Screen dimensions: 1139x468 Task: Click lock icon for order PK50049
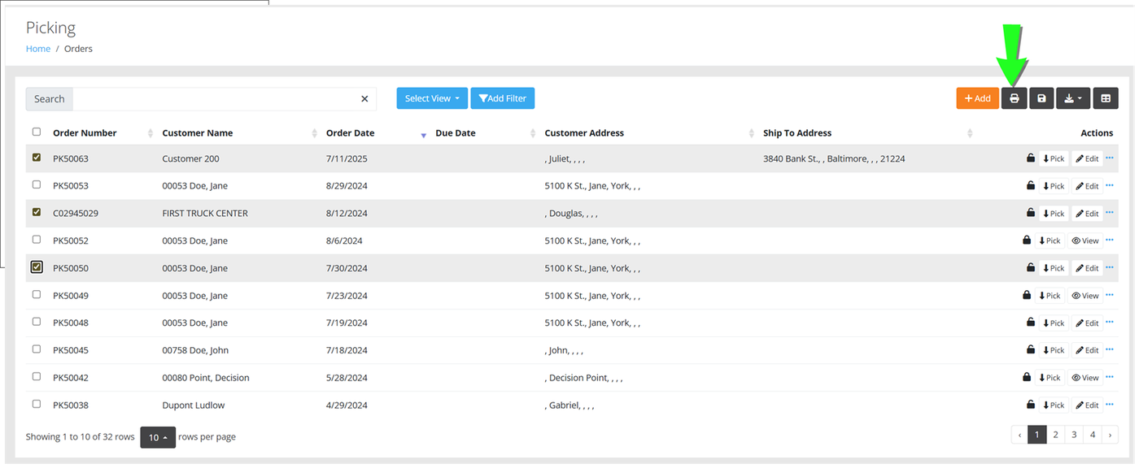(x=1027, y=295)
